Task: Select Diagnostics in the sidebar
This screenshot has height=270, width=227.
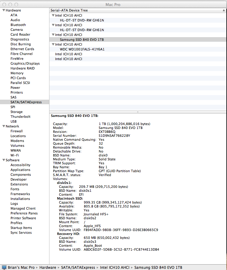Action: click(20, 39)
